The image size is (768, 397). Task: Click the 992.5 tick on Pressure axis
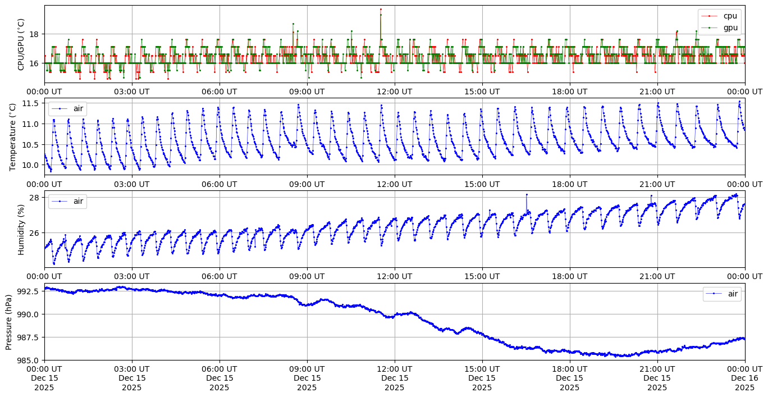click(28, 291)
